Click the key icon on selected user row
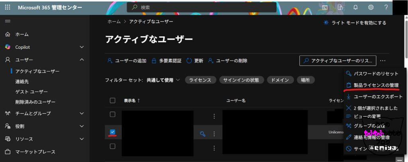 pos(202,133)
